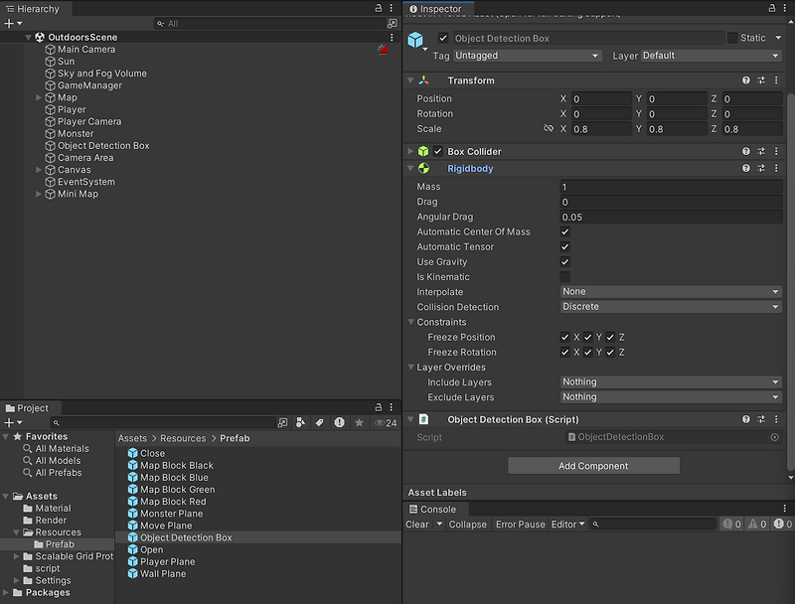Open script object picker circle
This screenshot has width=795, height=604.
[x=775, y=437]
